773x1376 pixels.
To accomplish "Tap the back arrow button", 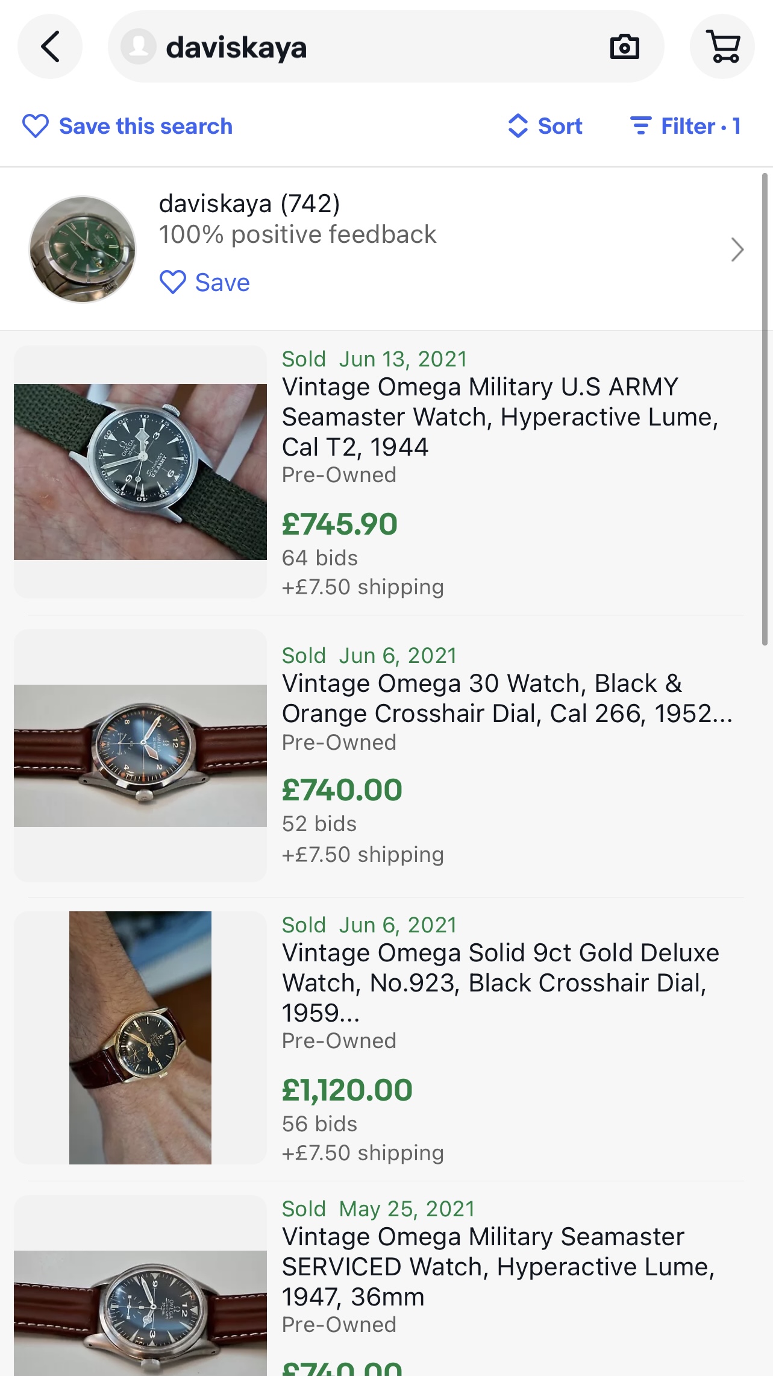I will click(50, 47).
